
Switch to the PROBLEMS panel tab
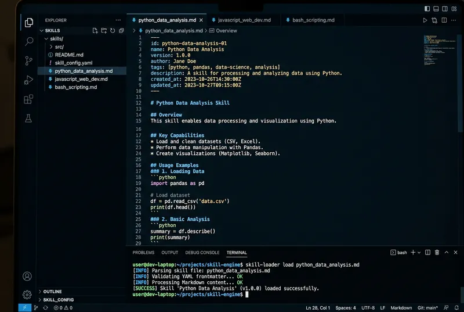(143, 253)
